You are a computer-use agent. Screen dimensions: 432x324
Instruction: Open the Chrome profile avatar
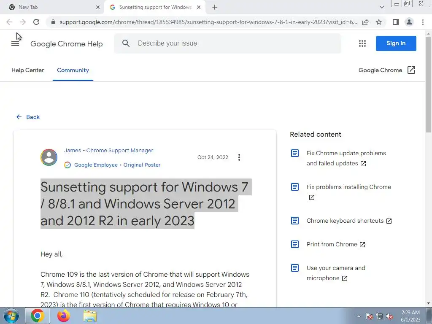409,22
